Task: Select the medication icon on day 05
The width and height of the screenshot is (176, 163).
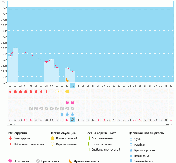Action: tap(31, 108)
